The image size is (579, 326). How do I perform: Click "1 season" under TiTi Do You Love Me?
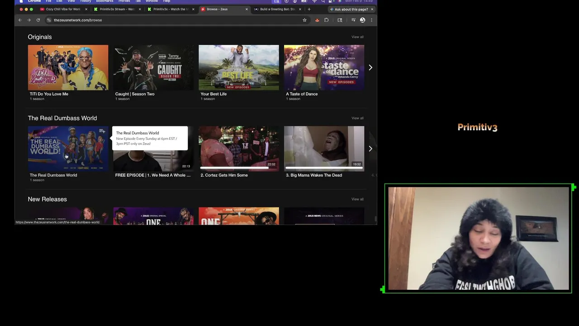click(x=37, y=99)
